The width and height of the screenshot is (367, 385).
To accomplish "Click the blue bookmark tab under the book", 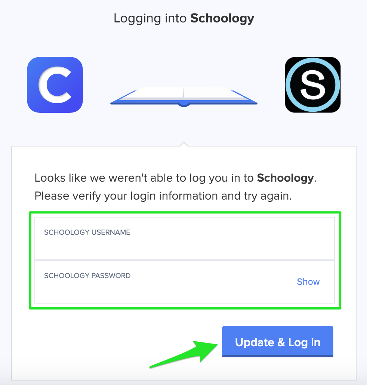I will coord(183,105).
